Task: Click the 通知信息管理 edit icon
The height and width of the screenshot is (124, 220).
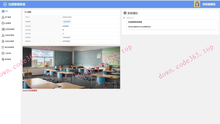Action: point(3,47)
